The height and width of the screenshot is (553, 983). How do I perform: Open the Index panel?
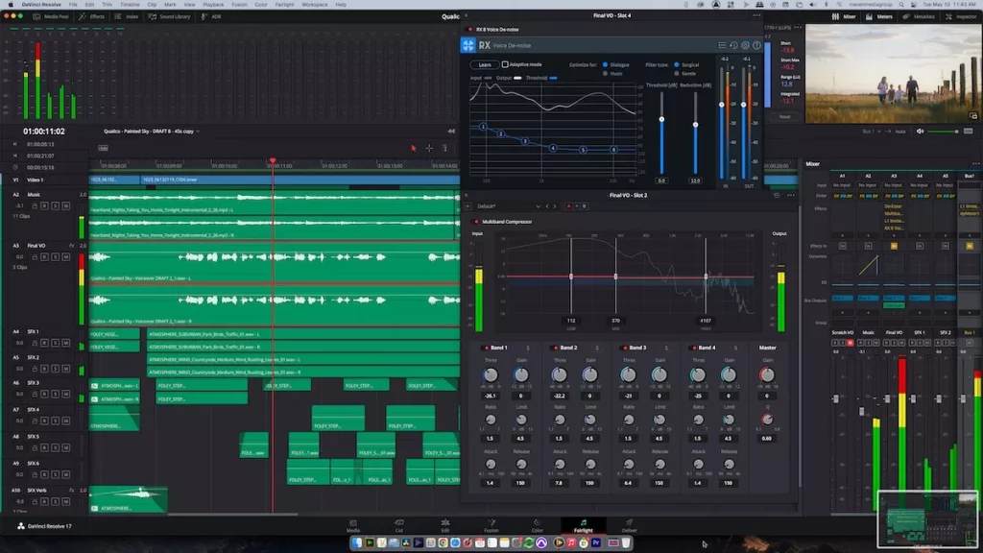tap(128, 16)
